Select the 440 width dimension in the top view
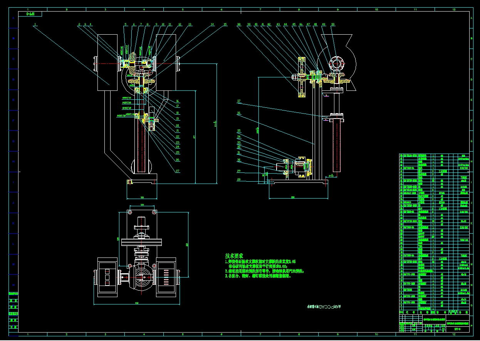This screenshot has width=480, height=341. click(136, 304)
